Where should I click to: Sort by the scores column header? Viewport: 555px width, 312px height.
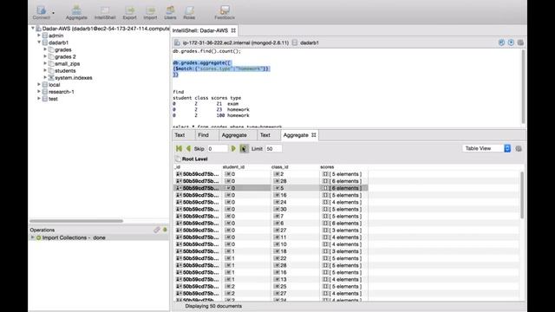[x=327, y=166]
